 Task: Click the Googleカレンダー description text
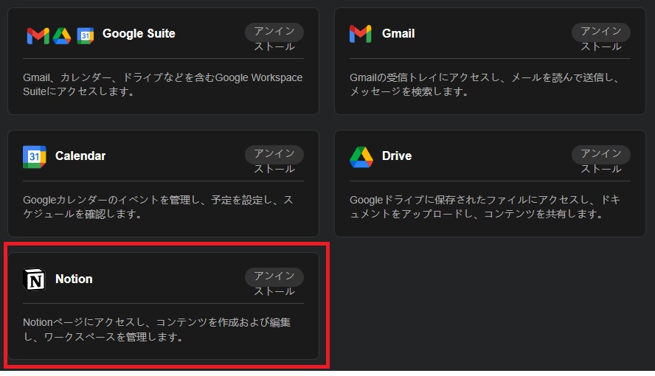coord(158,206)
